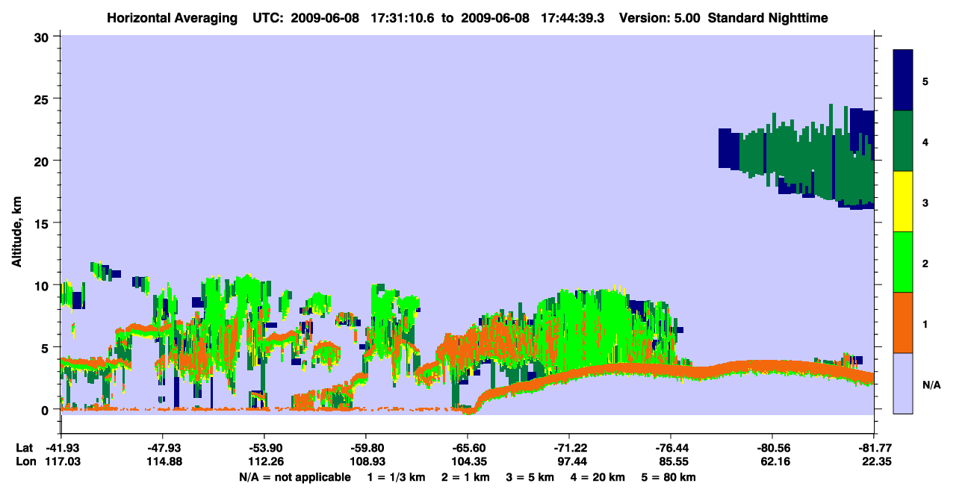Click latitude value -76.44
The image size is (971, 498).
(671, 448)
